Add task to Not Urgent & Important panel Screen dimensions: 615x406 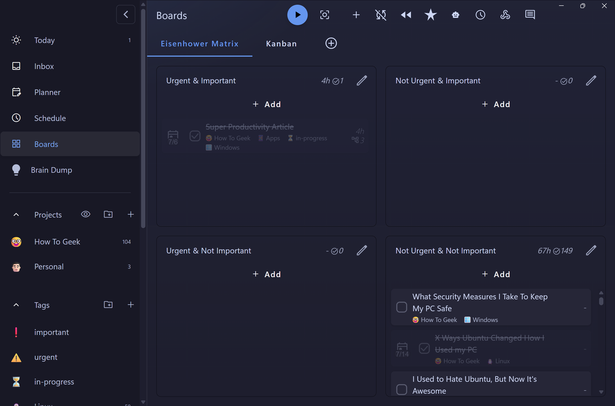496,104
